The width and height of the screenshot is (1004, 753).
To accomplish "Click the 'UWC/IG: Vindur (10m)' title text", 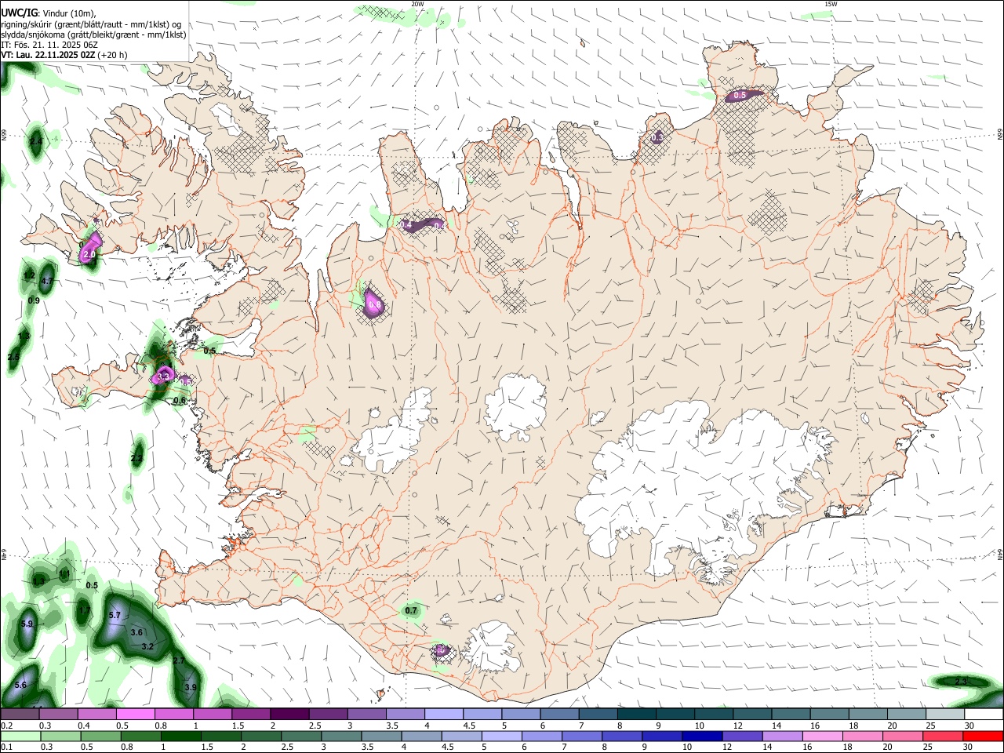I will (49, 13).
